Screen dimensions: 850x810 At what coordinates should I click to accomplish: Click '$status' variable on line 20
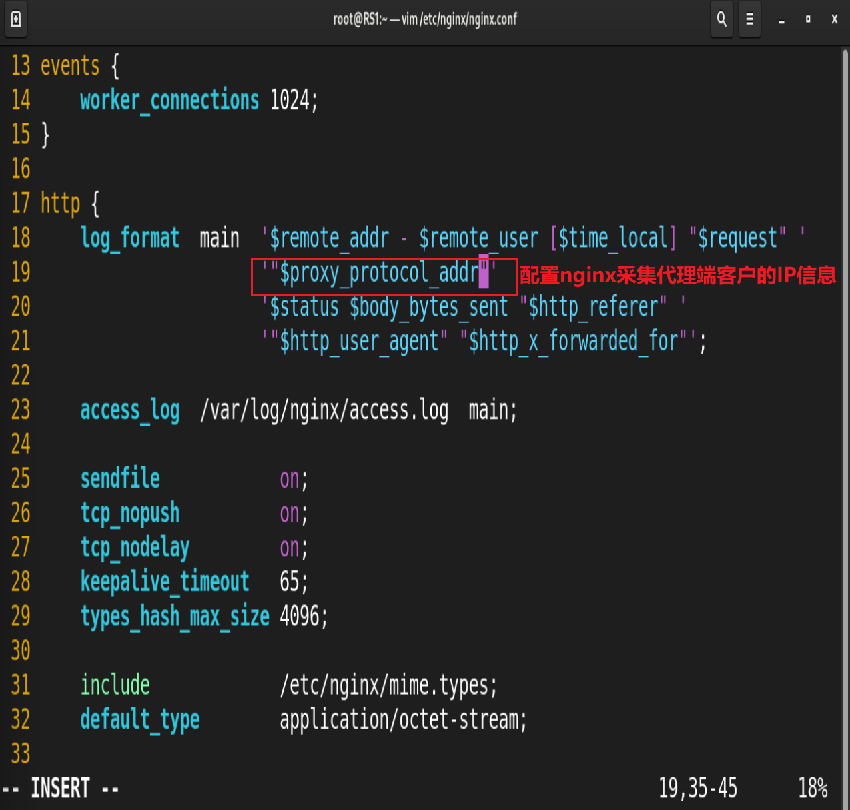coord(304,308)
